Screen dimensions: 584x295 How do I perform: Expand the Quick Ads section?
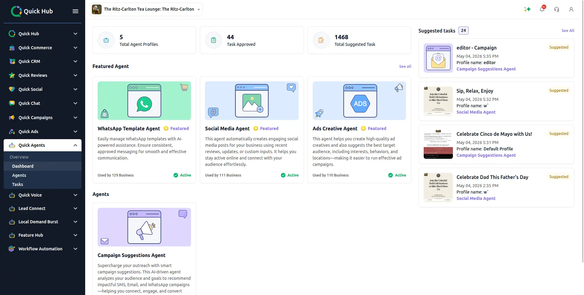coord(75,132)
